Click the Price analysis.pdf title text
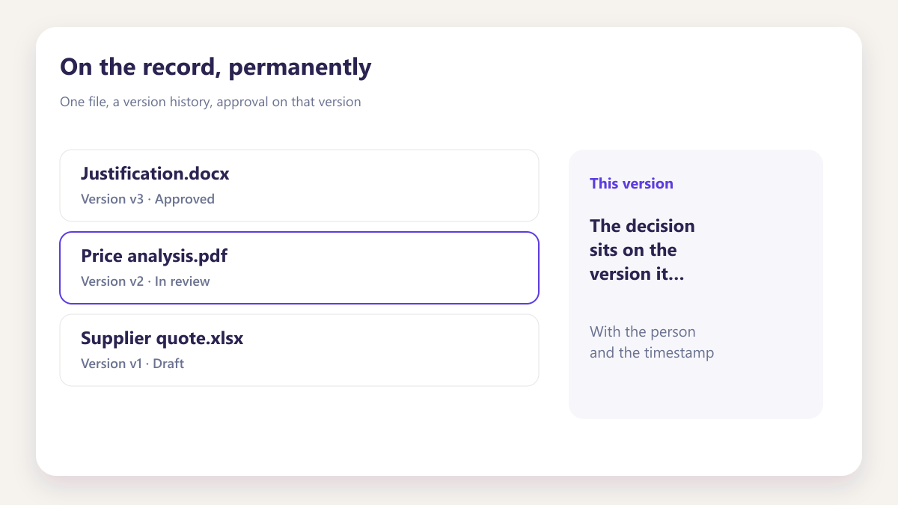The height and width of the screenshot is (505, 898). [x=154, y=256]
